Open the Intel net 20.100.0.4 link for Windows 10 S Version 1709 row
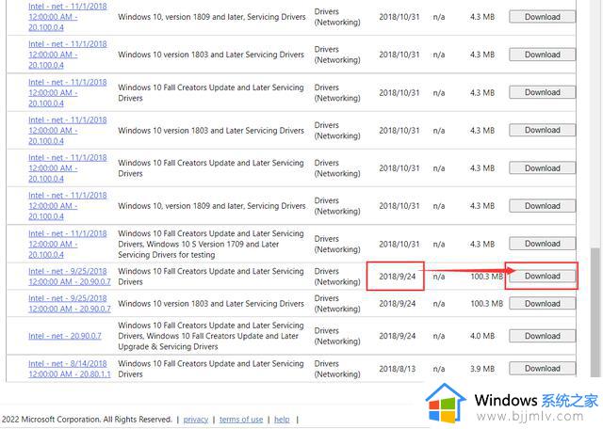 [67, 244]
